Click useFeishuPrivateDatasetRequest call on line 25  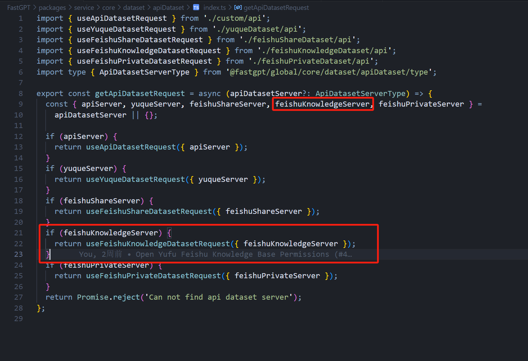(153, 276)
